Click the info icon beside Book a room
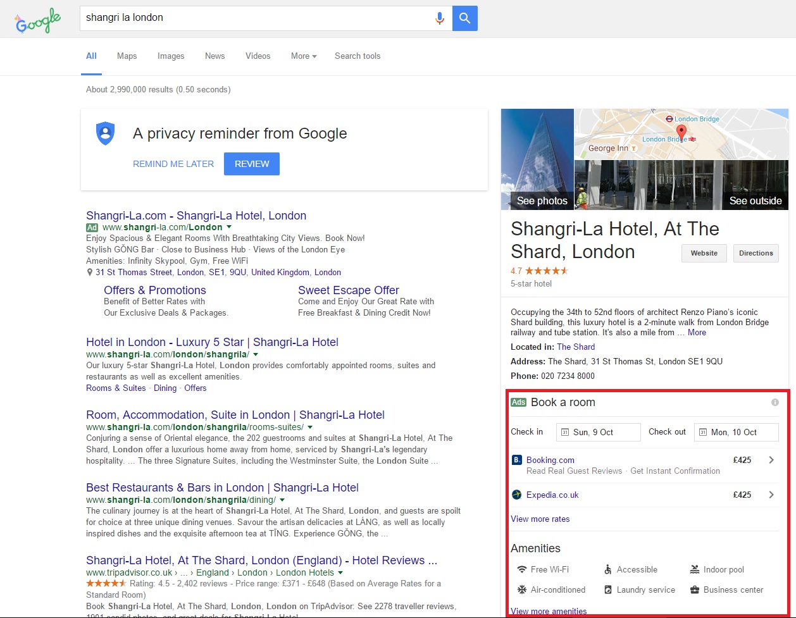This screenshot has height=618, width=796. 775,402
